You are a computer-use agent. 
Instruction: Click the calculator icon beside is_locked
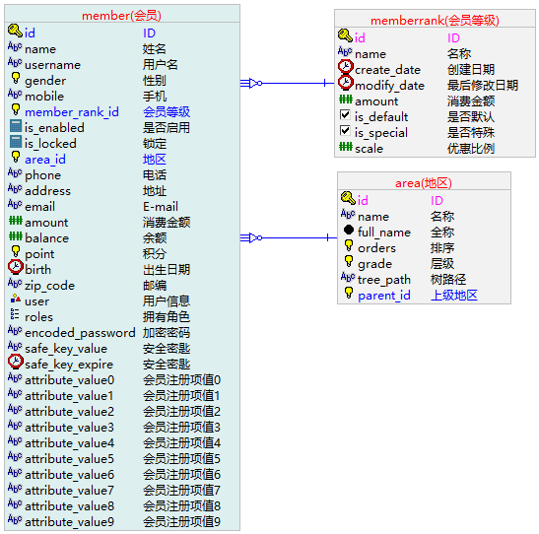(x=16, y=142)
